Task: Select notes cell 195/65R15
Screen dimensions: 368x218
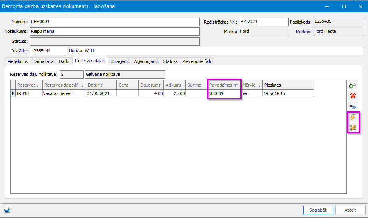Action: point(288,93)
